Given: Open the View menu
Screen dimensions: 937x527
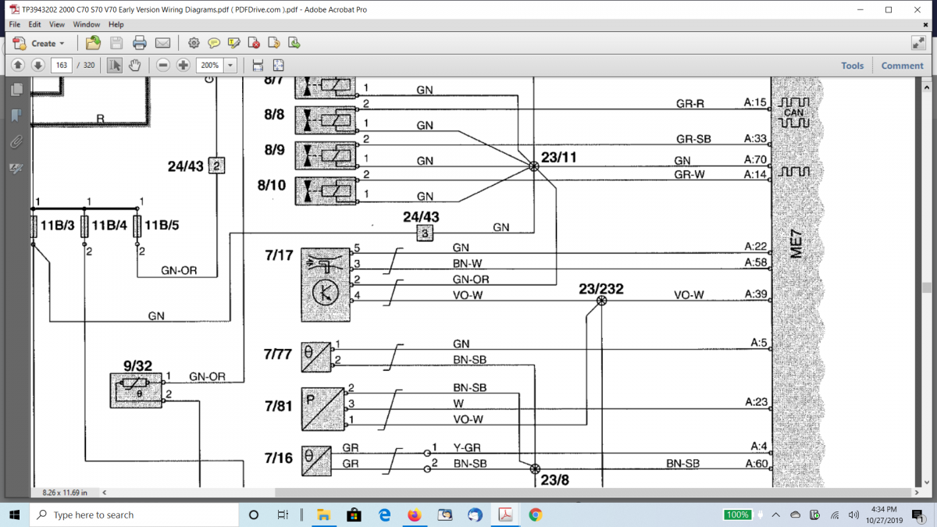Looking at the screenshot, I should (x=57, y=24).
